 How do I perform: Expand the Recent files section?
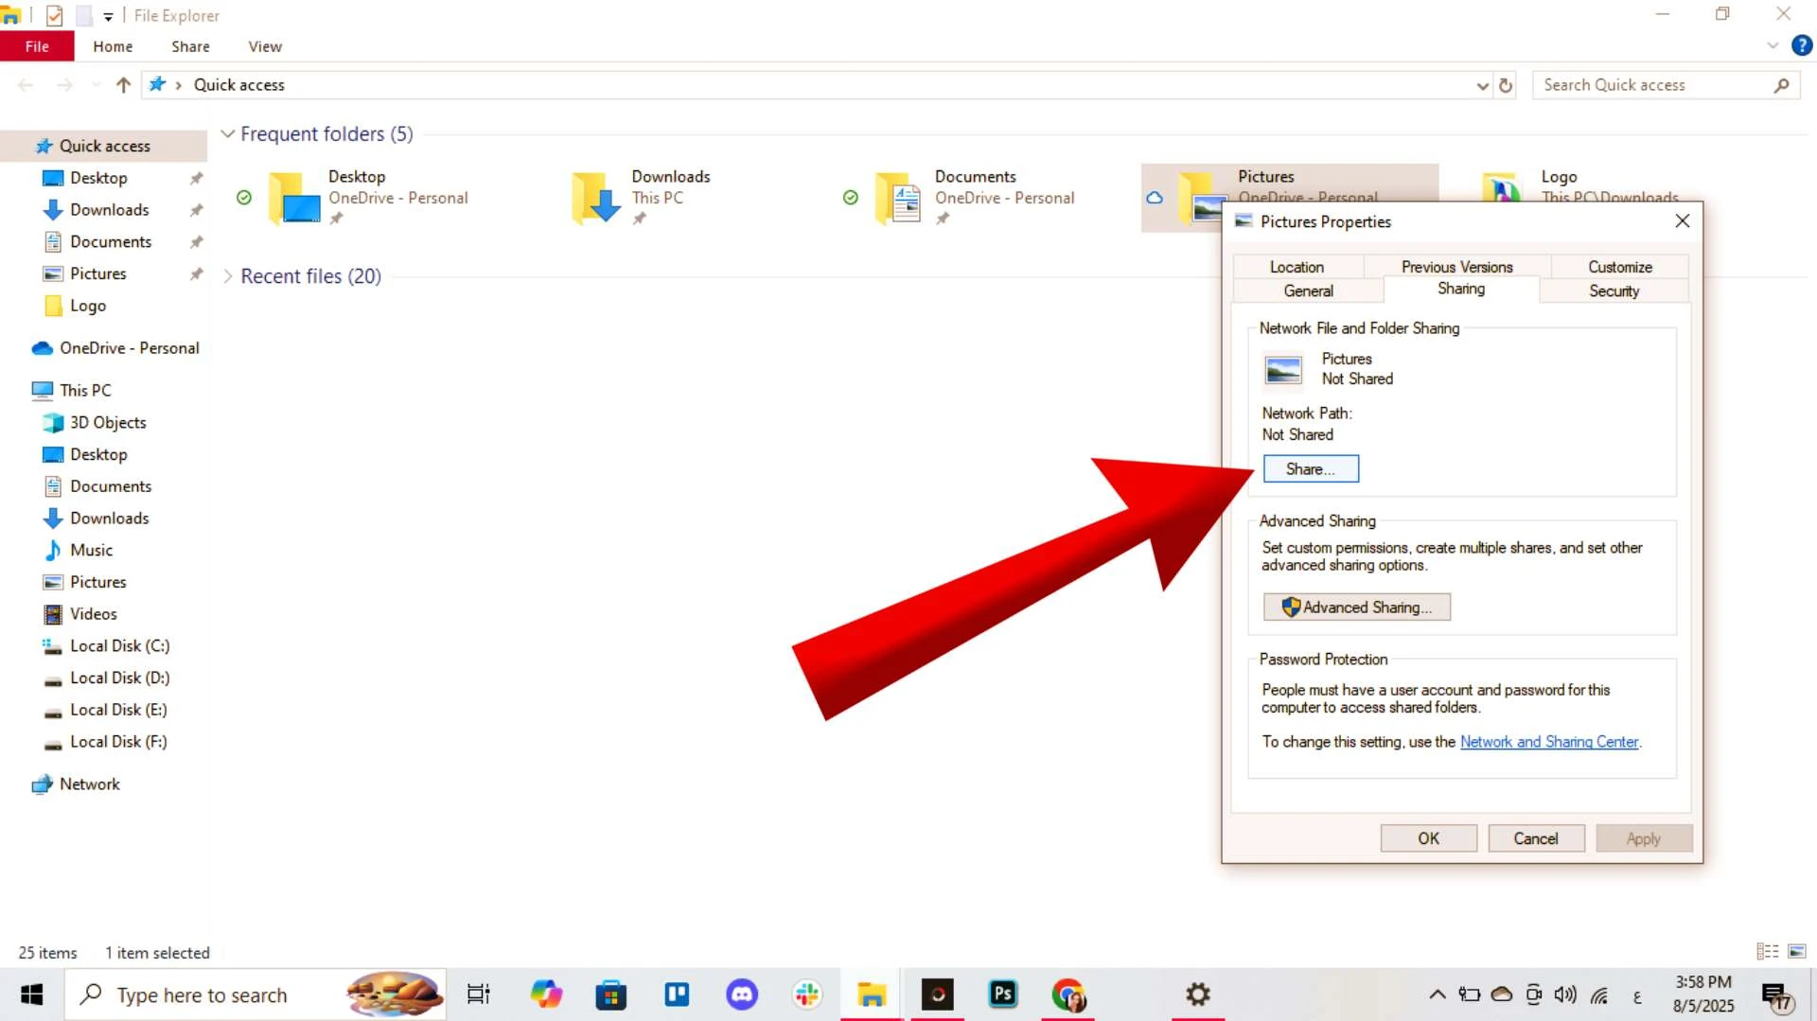click(227, 276)
